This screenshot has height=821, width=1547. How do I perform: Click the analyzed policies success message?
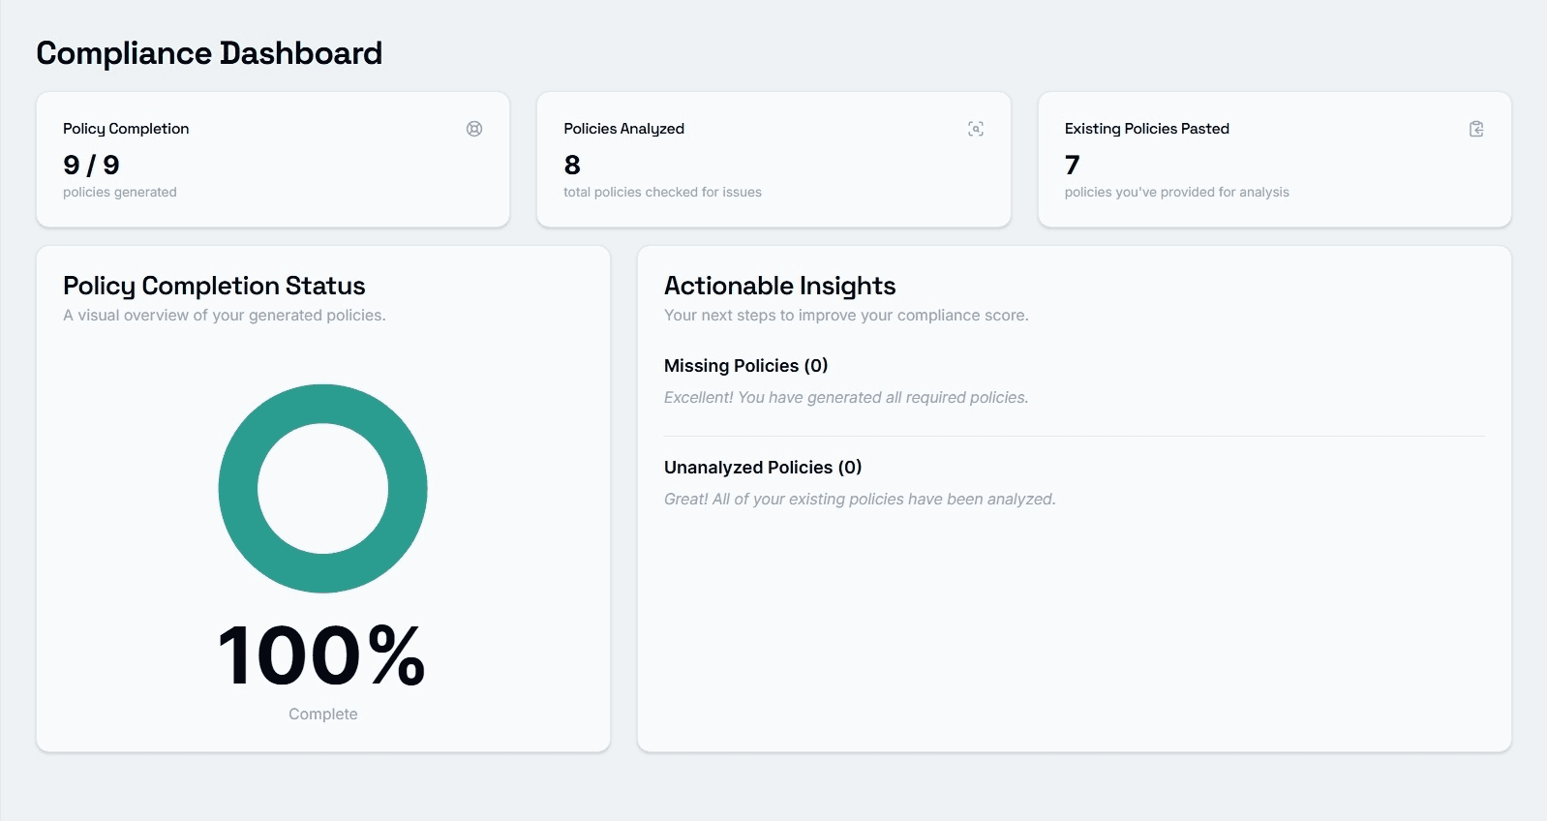coord(860,499)
